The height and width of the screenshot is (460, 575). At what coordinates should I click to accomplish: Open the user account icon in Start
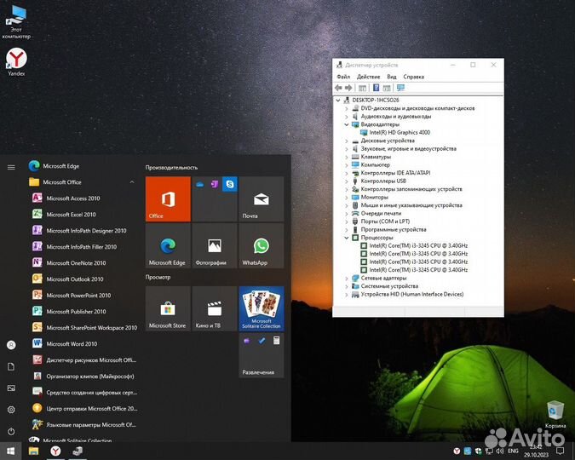point(11,345)
